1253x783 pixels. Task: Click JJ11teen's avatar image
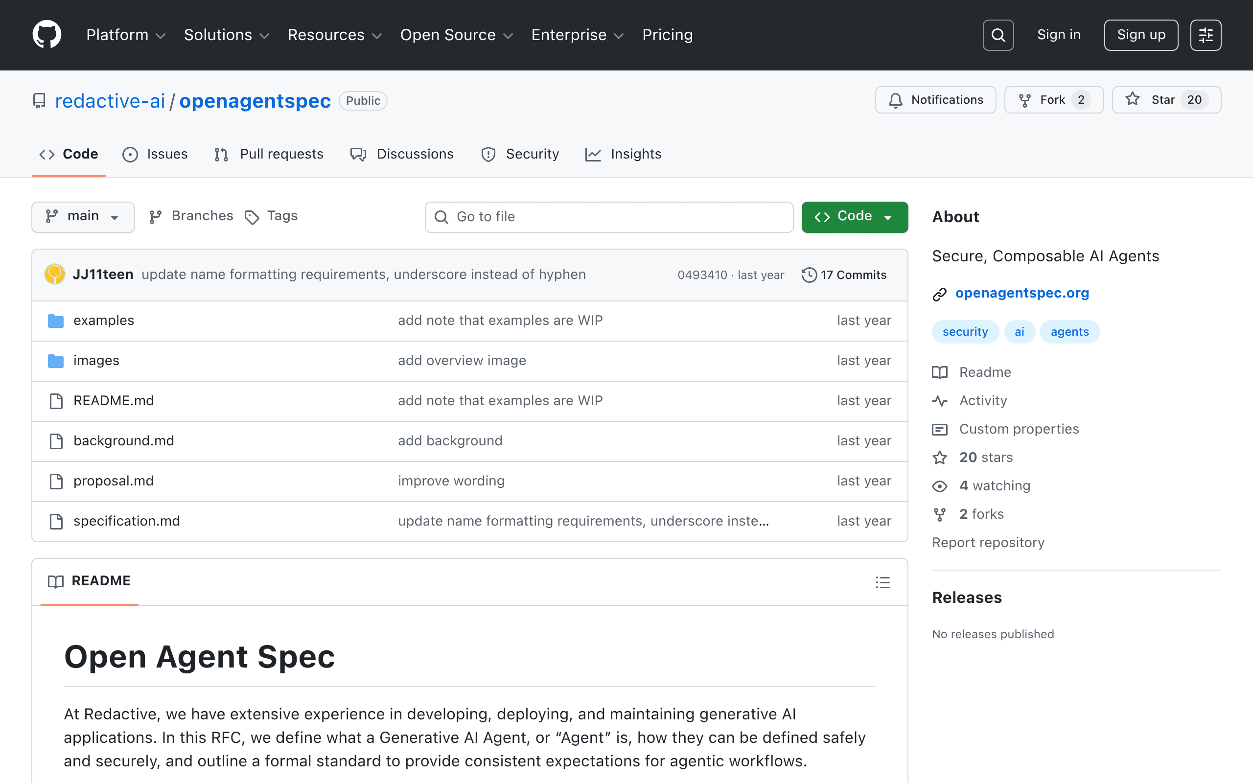(x=54, y=275)
